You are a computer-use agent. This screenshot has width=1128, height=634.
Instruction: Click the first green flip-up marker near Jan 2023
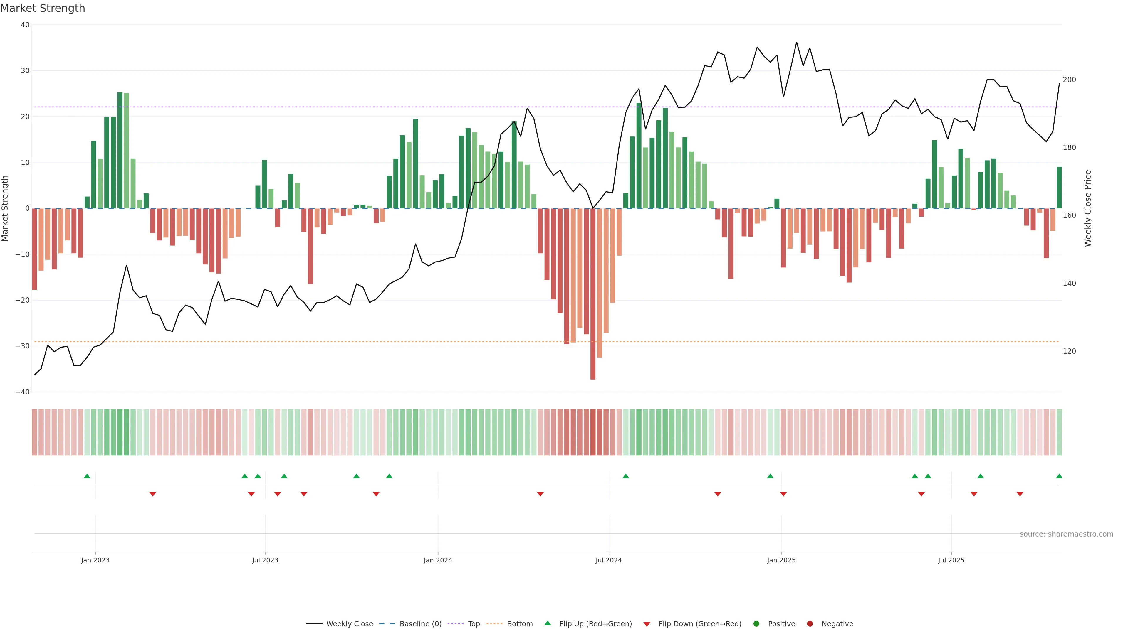[87, 476]
